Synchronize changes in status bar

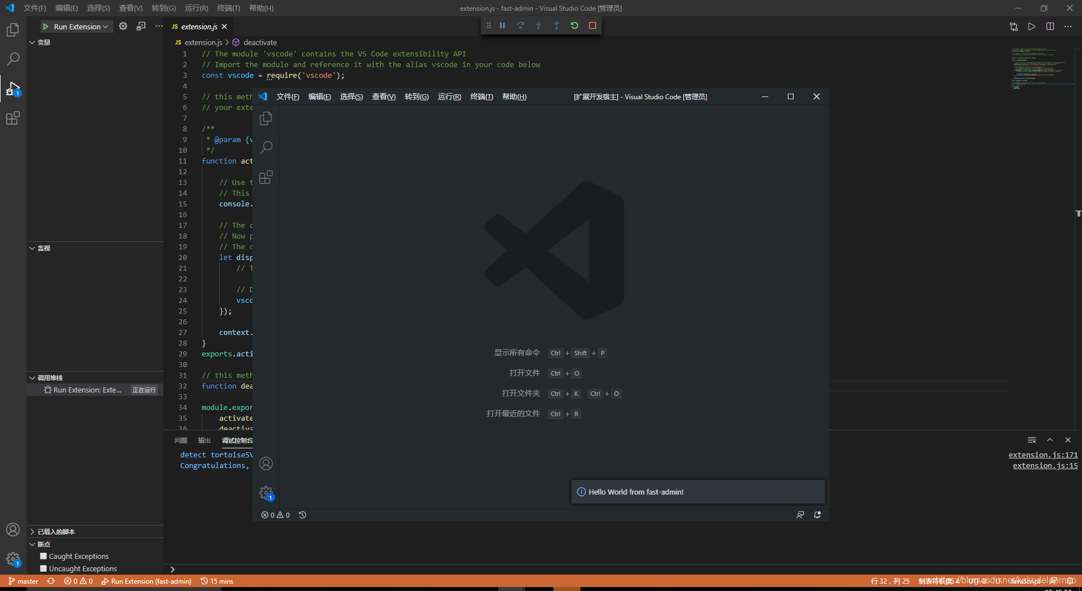[x=51, y=581]
